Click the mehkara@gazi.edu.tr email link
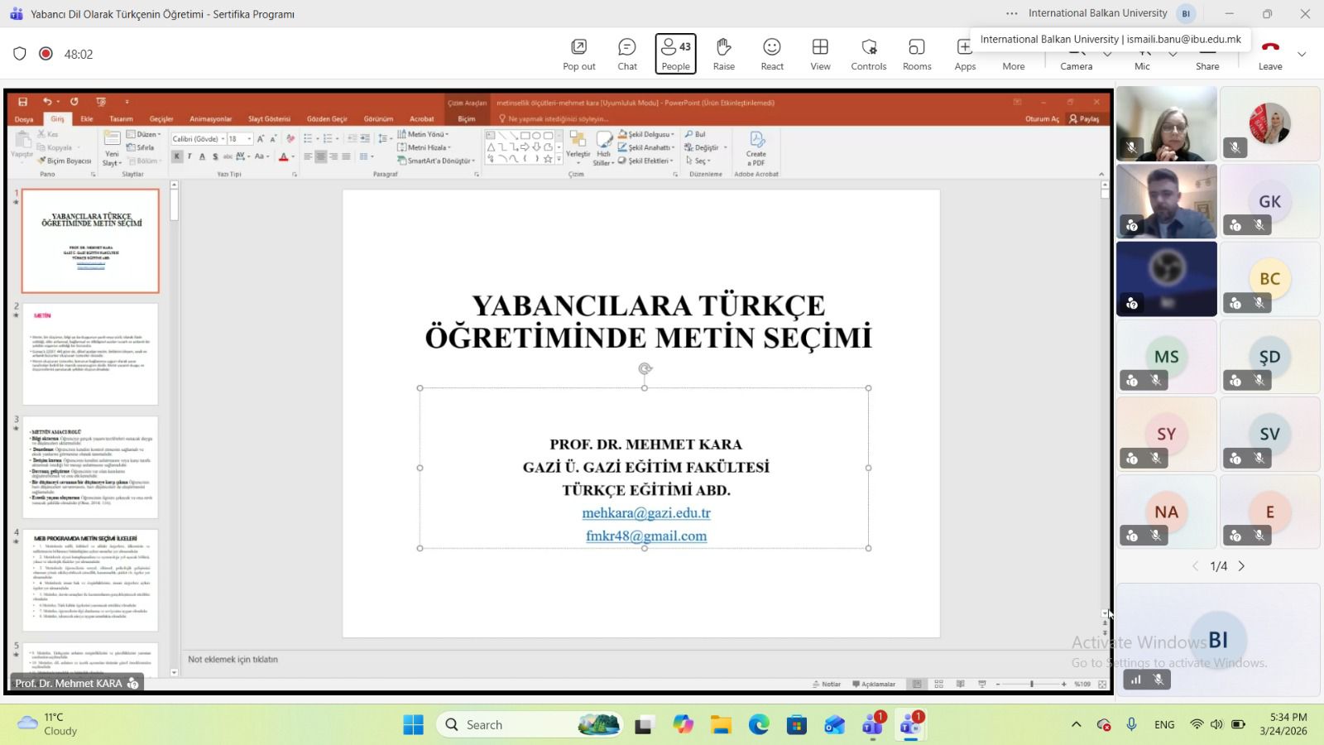The height and width of the screenshot is (745, 1324). coord(645,513)
